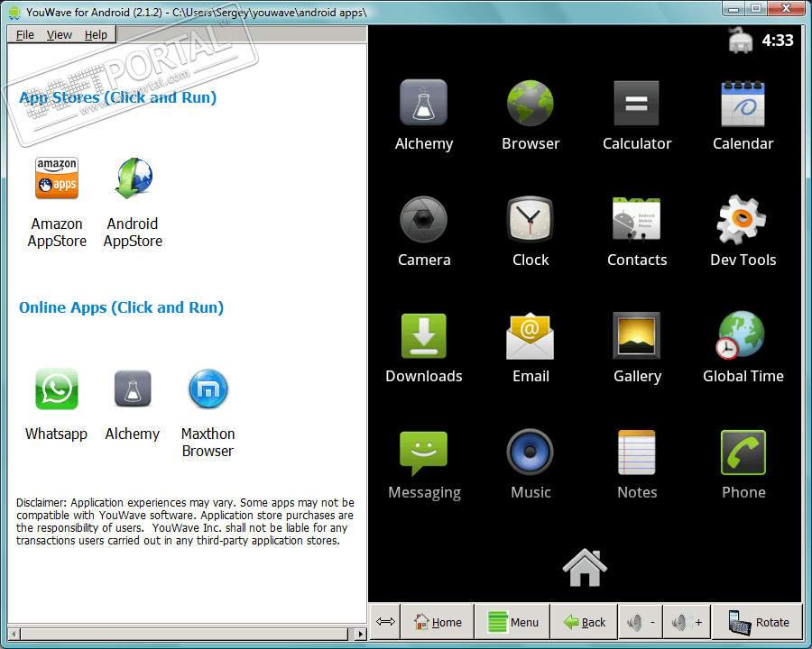Viewport: 812px width, 649px height.
Task: Tap the Android home house icon
Action: click(x=585, y=568)
